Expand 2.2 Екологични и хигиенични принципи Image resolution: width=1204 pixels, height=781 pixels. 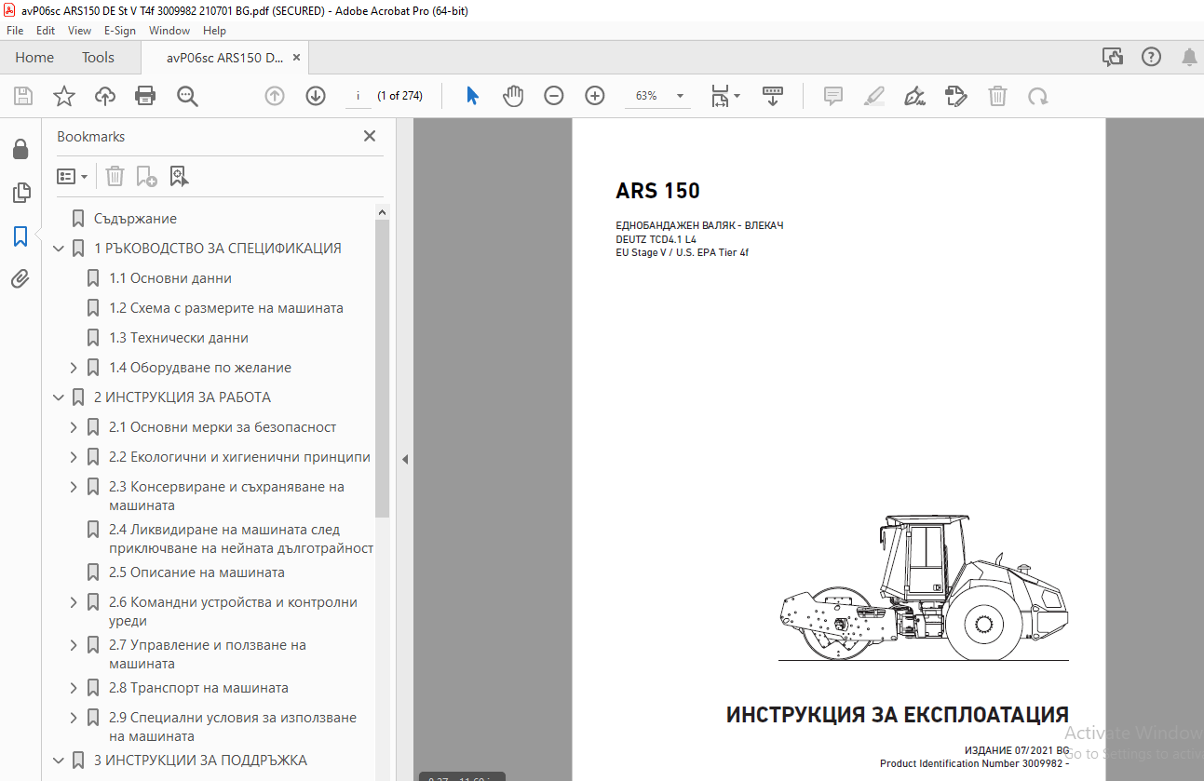[x=74, y=457]
